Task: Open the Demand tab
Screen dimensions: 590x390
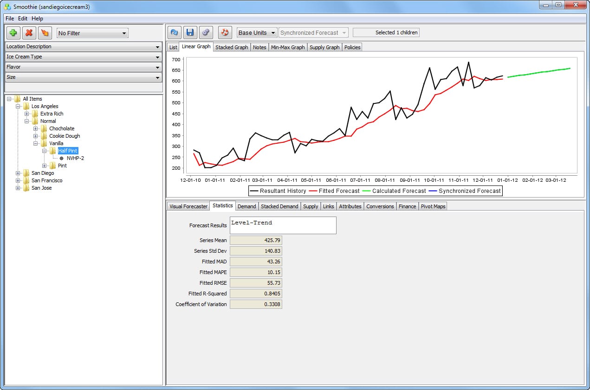Action: pyautogui.click(x=246, y=206)
